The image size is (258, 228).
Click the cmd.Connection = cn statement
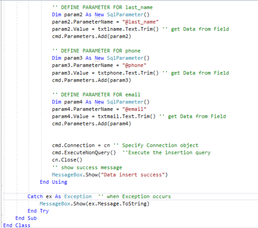81,145
